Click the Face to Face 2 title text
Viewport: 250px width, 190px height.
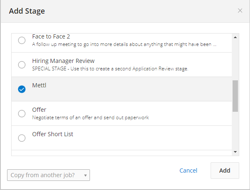click(x=51, y=36)
